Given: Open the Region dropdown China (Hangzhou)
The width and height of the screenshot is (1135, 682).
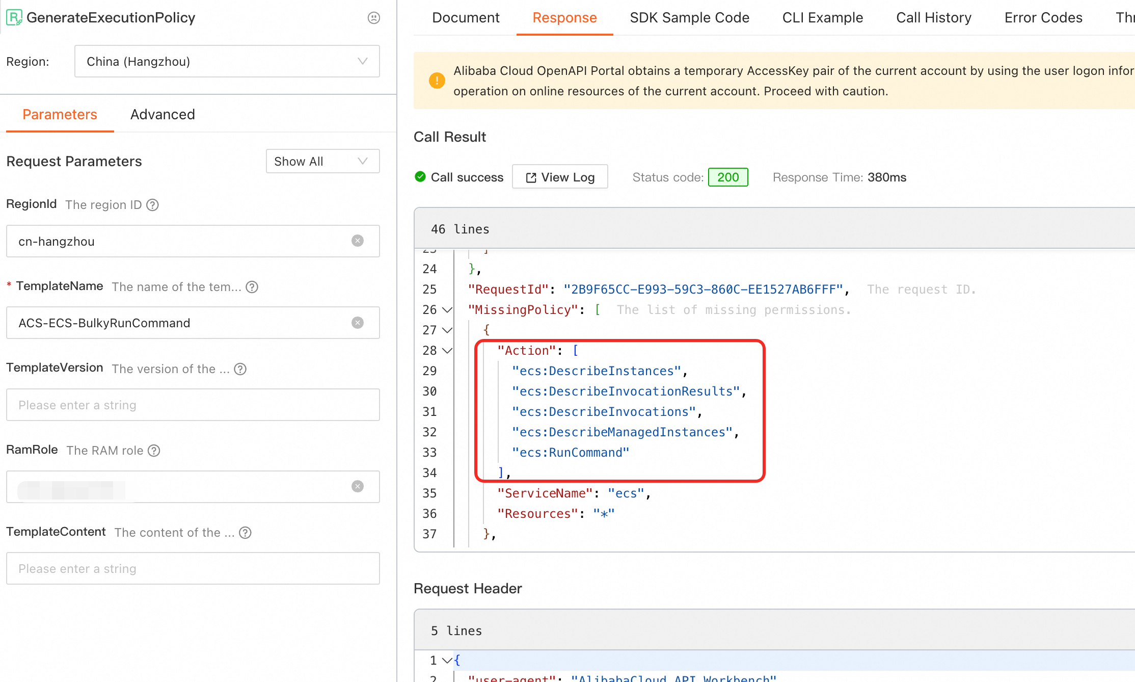Looking at the screenshot, I should (227, 61).
